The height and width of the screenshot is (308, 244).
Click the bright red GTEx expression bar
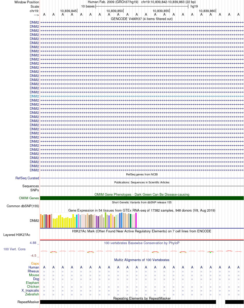pos(50,221)
